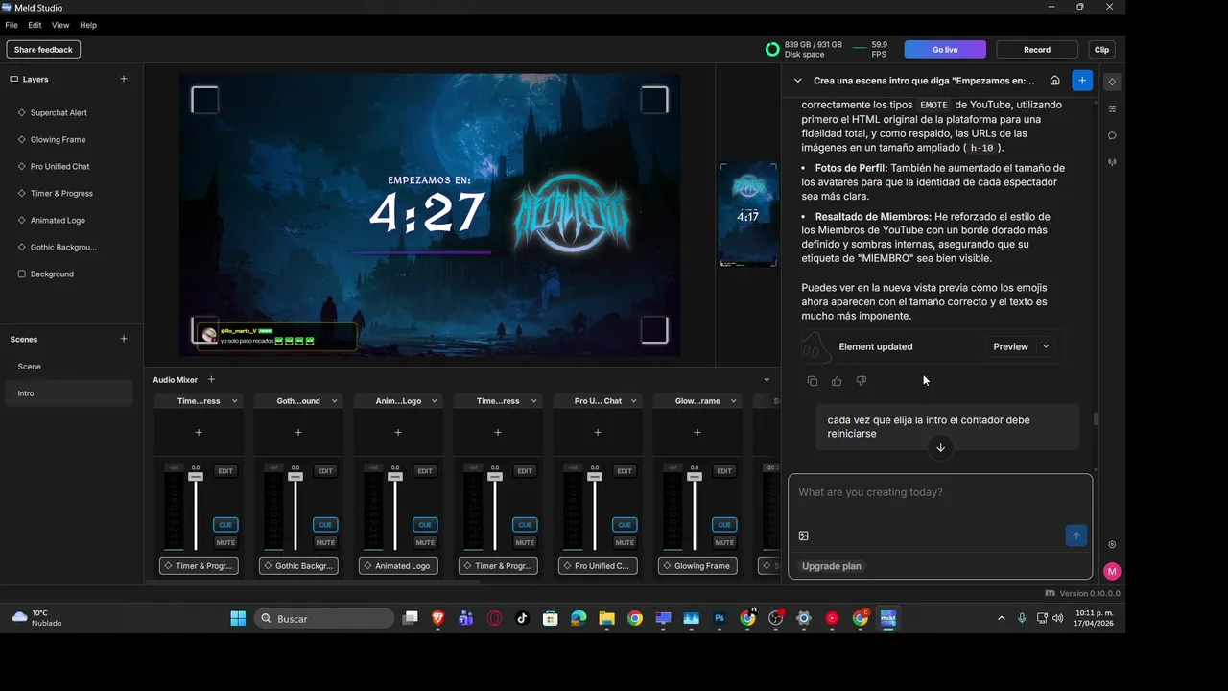Open TikTok from the Windows taskbar
The width and height of the screenshot is (1228, 691).
pos(522,619)
